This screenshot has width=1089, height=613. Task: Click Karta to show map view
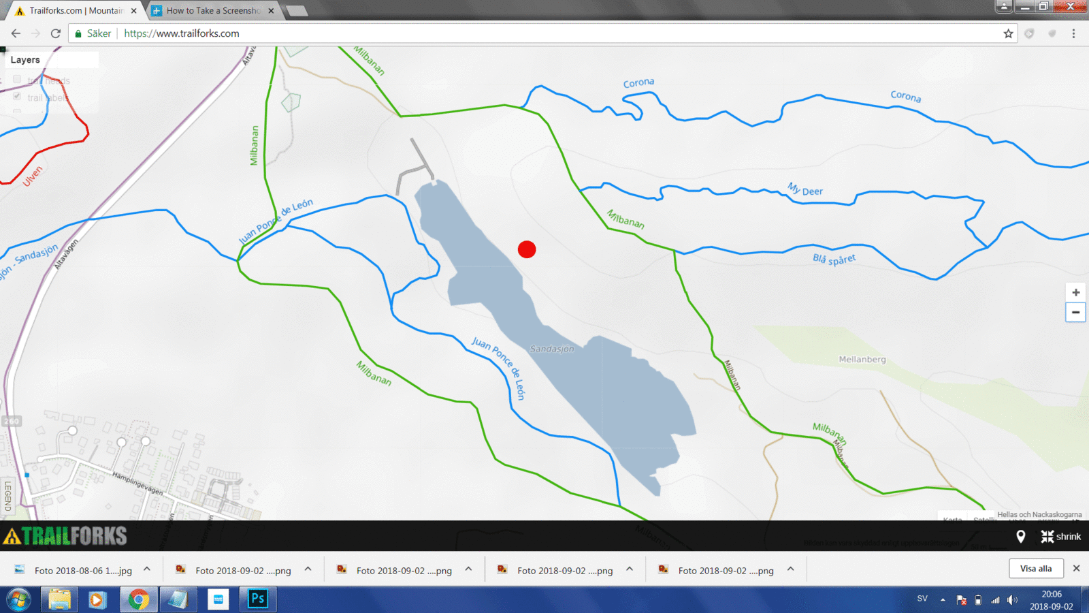[x=952, y=520]
